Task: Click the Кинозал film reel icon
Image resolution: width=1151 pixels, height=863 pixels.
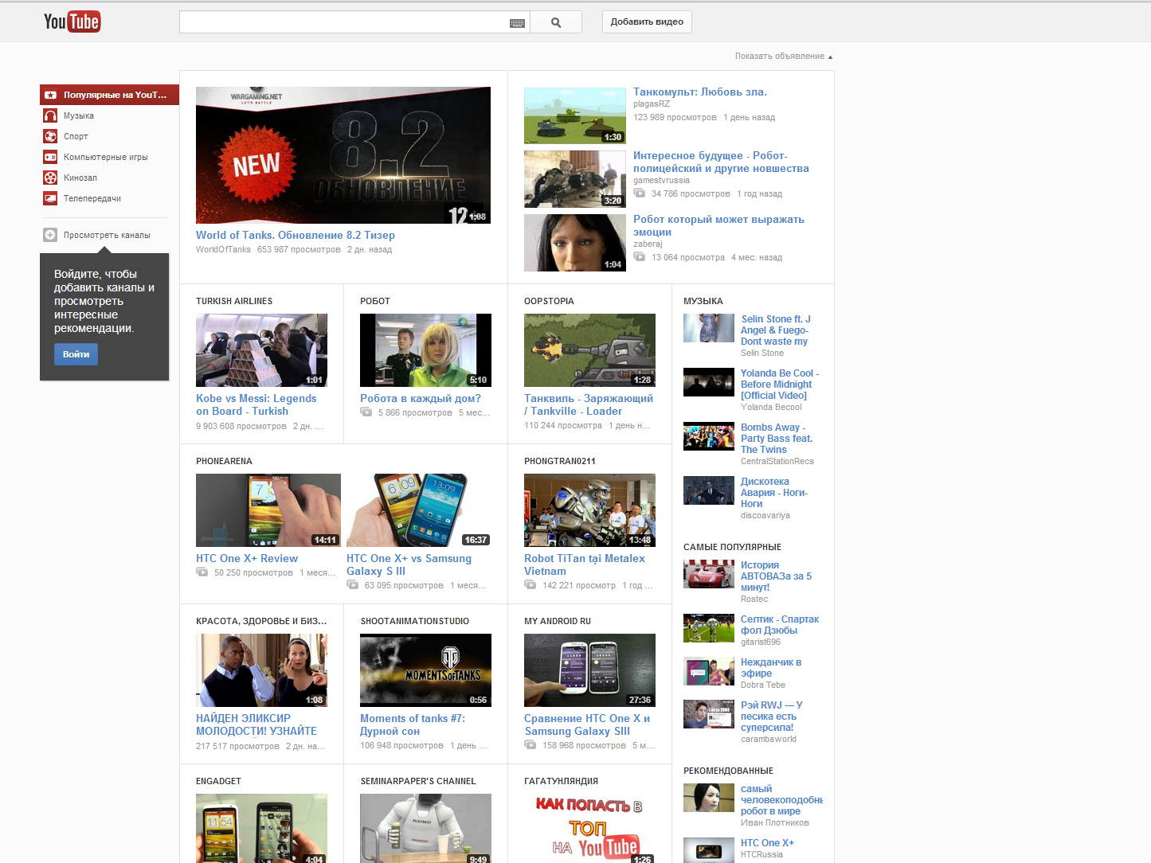Action: (x=50, y=178)
